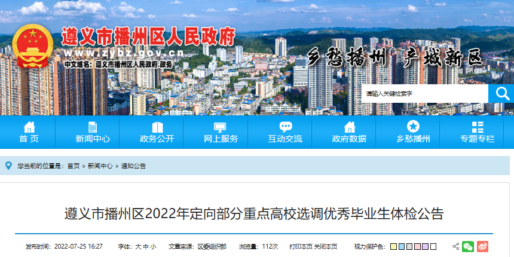Focus the keyword search input box
The width and height of the screenshot is (514, 257).
(425, 94)
